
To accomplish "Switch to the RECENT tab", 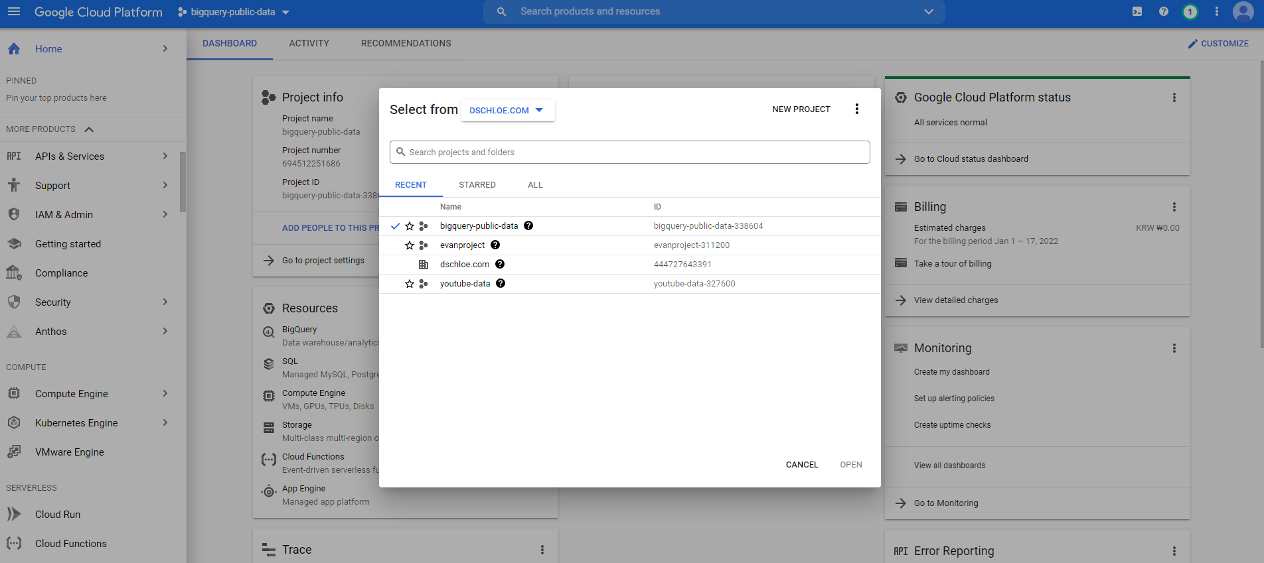I will click(x=411, y=185).
